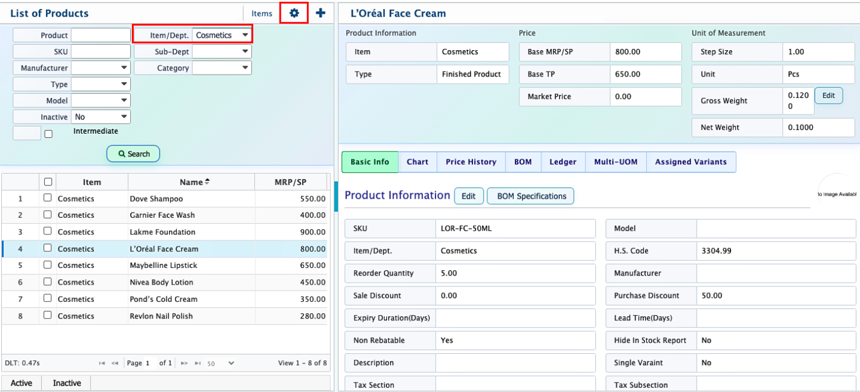The height and width of the screenshot is (392, 860).
Task: Select the Pond's Cold Cream name cell
Action: coord(191,299)
